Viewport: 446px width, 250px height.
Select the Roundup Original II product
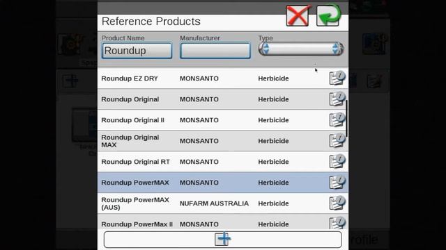pos(223,120)
